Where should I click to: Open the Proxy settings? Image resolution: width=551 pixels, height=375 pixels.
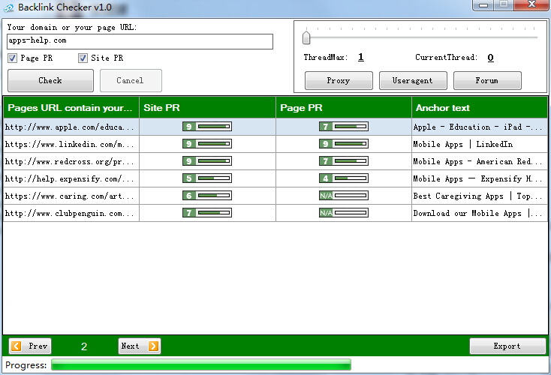[x=338, y=80]
